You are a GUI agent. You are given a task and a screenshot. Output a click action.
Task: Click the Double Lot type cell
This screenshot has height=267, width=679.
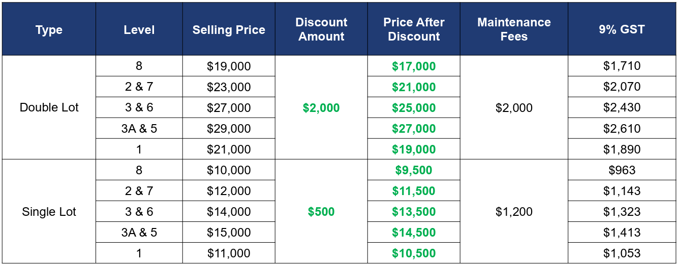click(x=49, y=107)
